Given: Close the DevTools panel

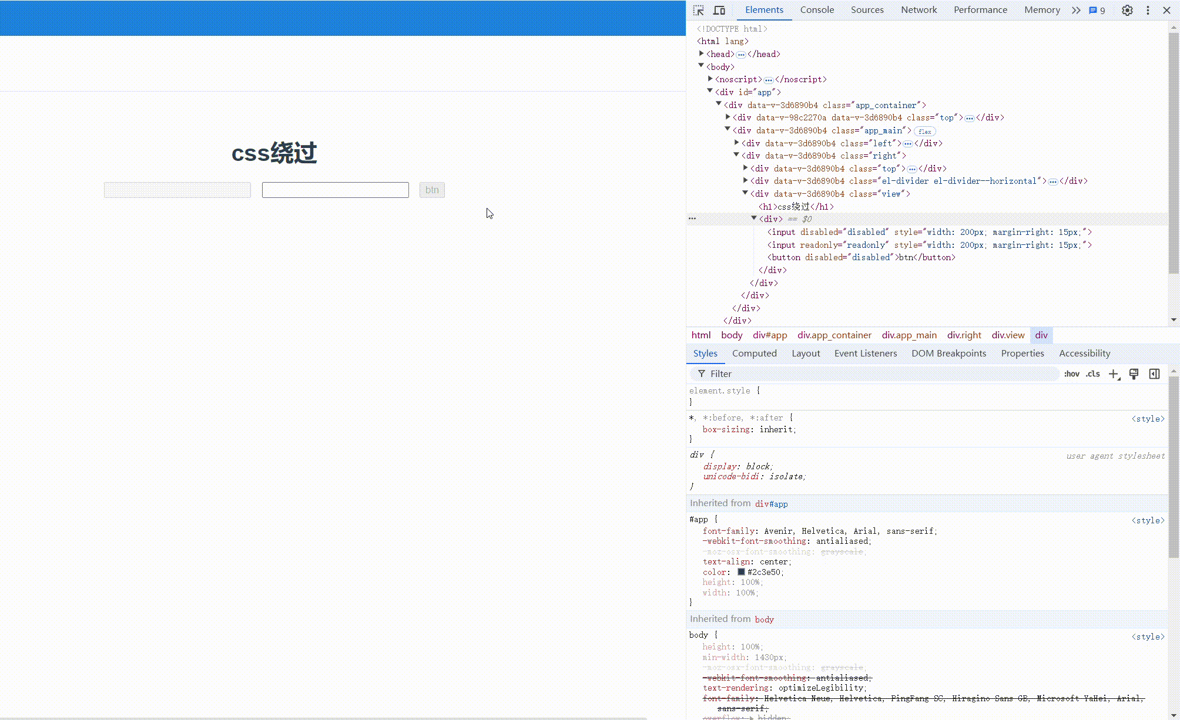Looking at the screenshot, I should pyautogui.click(x=1167, y=10).
